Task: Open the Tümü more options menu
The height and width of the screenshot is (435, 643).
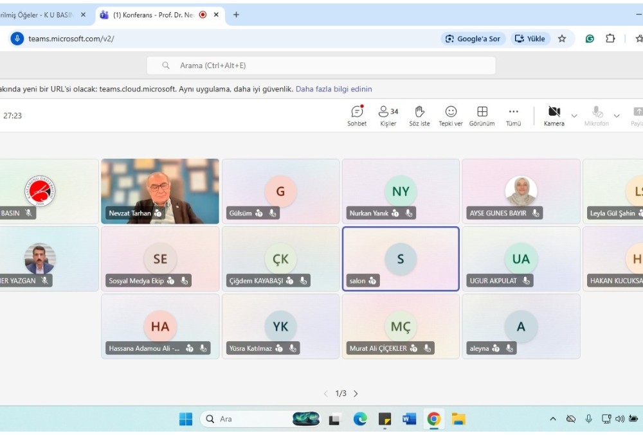Action: (513, 116)
